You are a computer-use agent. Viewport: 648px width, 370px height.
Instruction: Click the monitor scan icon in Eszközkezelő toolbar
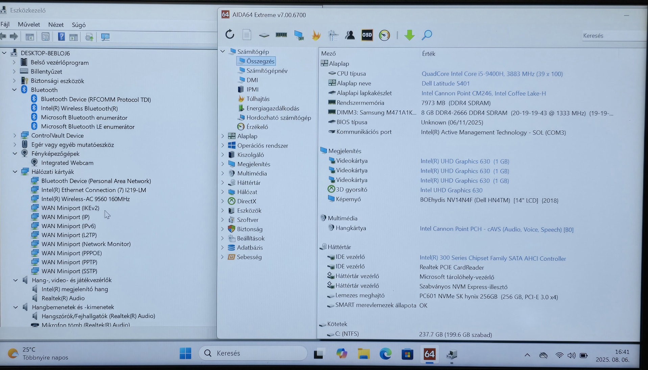(105, 37)
